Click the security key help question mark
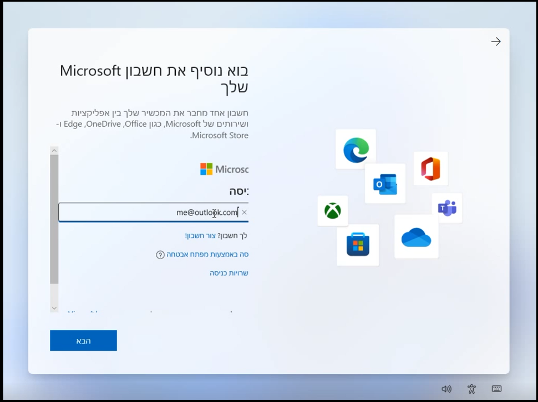This screenshot has height=402, width=538. point(160,255)
